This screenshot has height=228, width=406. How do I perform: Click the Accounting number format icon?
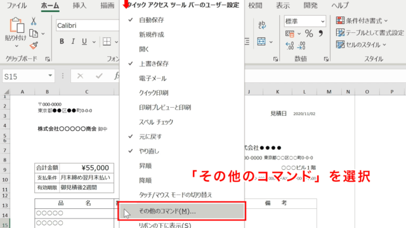coord(290,34)
